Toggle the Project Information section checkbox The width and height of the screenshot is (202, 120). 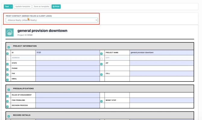pos(9,47)
